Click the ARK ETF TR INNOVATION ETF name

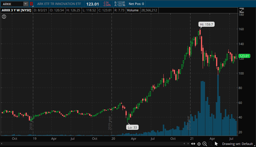(59, 4)
